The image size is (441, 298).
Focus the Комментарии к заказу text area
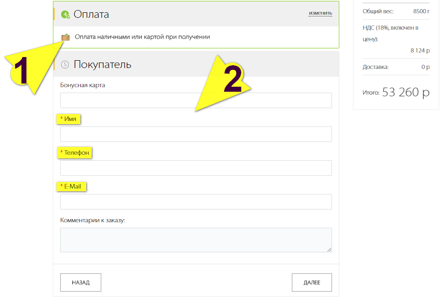pyautogui.click(x=196, y=240)
